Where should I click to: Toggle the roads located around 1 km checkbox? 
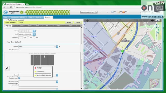click(x=19, y=78)
